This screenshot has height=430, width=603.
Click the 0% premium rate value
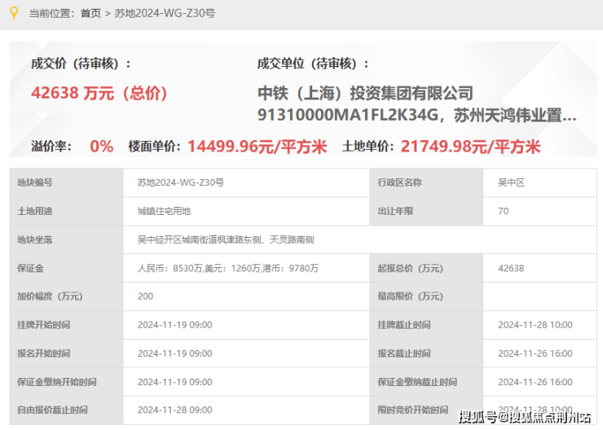102,147
